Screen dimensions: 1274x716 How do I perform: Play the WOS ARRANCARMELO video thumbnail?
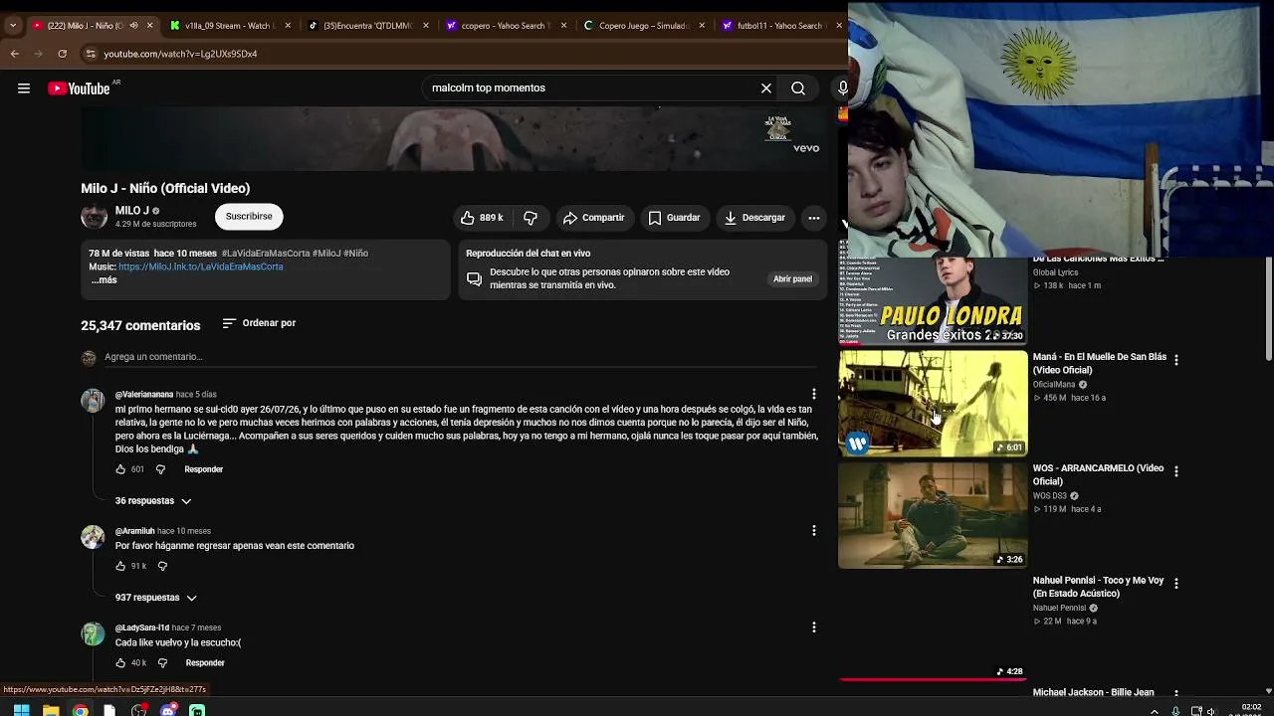[x=933, y=515]
